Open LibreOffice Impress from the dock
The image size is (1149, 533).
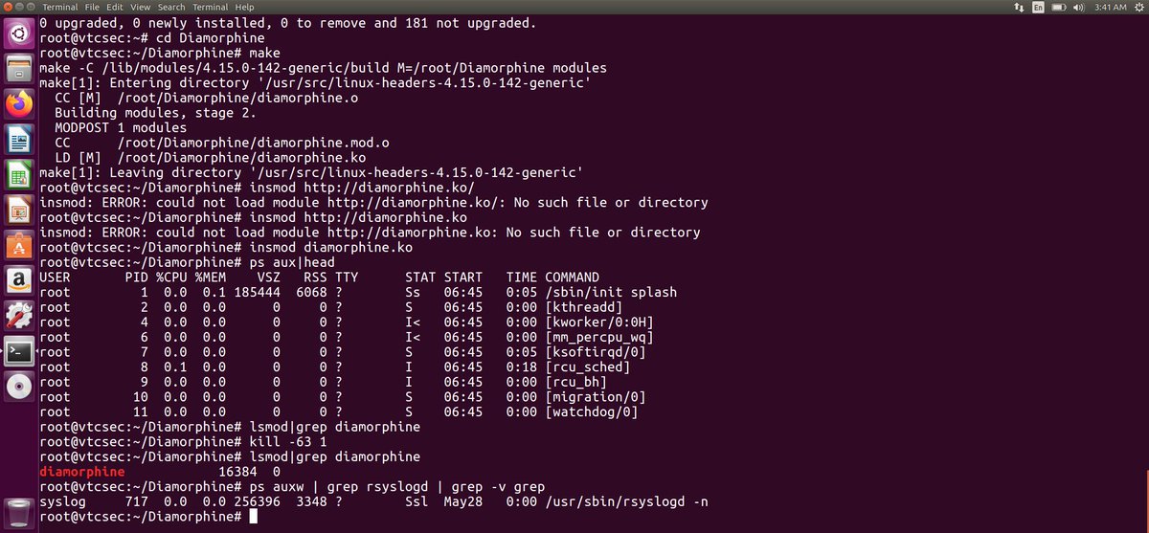pyautogui.click(x=19, y=210)
